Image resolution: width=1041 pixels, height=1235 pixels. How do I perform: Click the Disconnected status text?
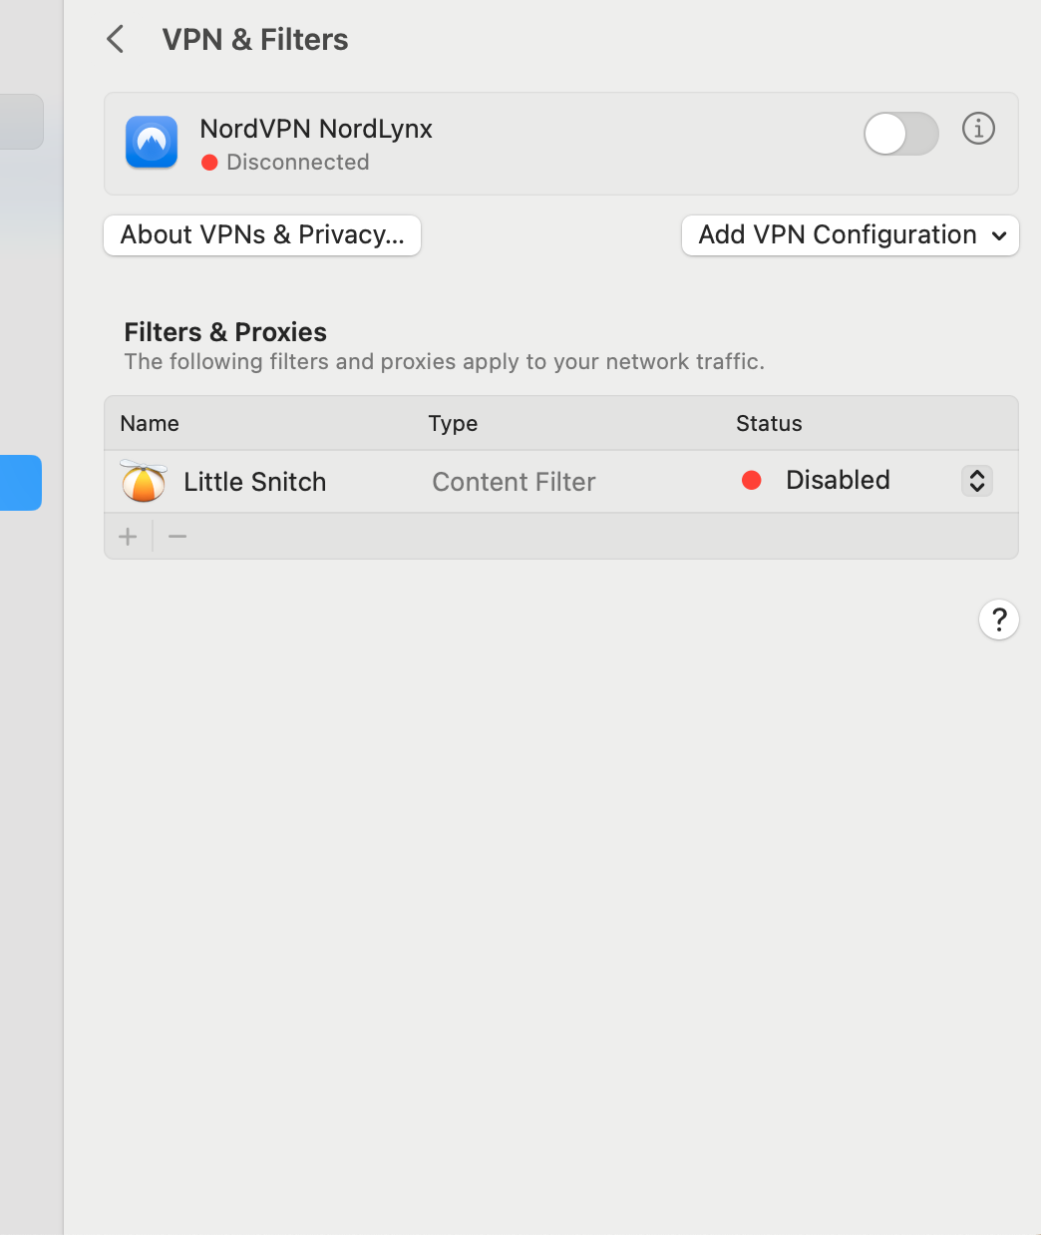(297, 162)
